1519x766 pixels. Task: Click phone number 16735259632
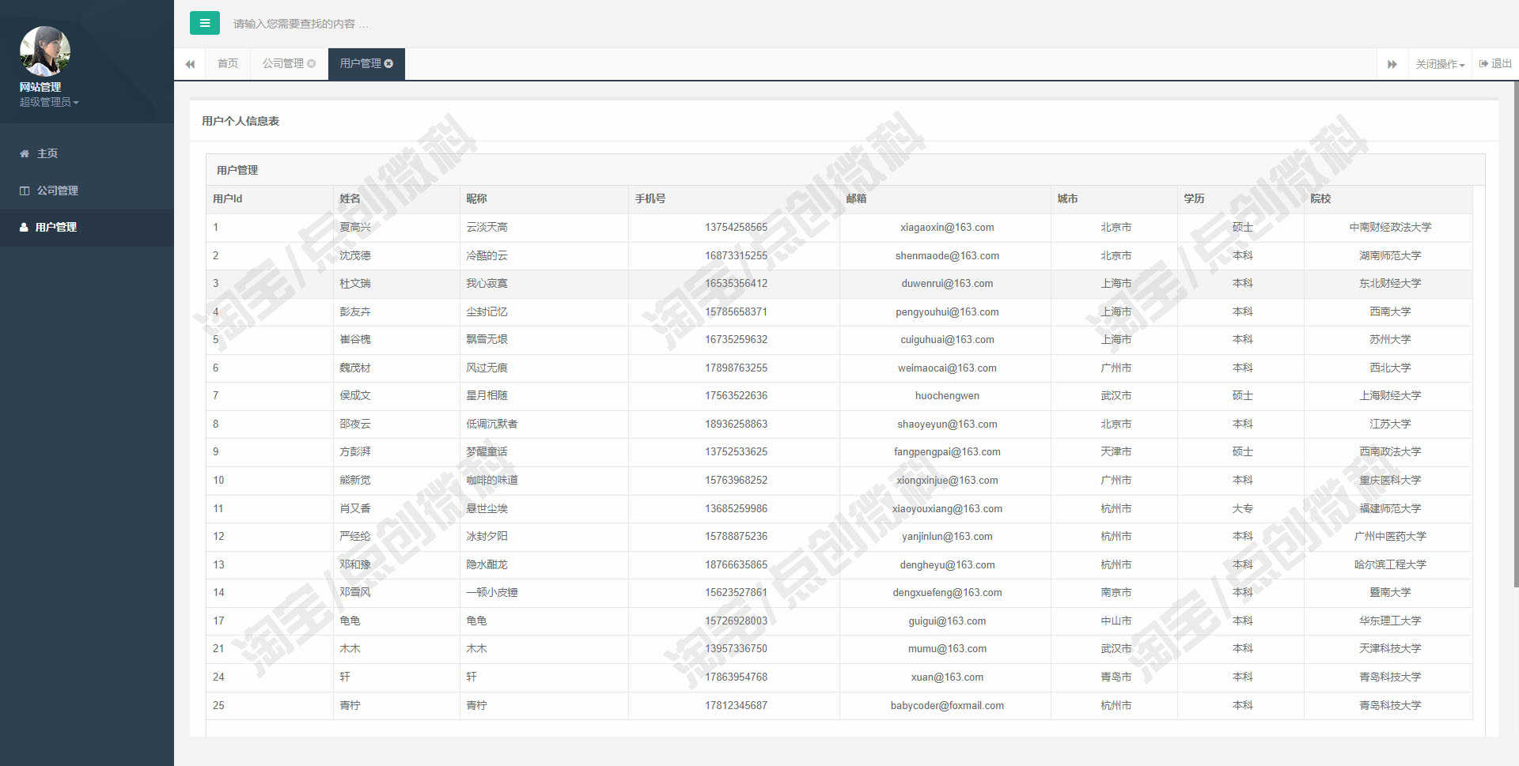point(737,339)
